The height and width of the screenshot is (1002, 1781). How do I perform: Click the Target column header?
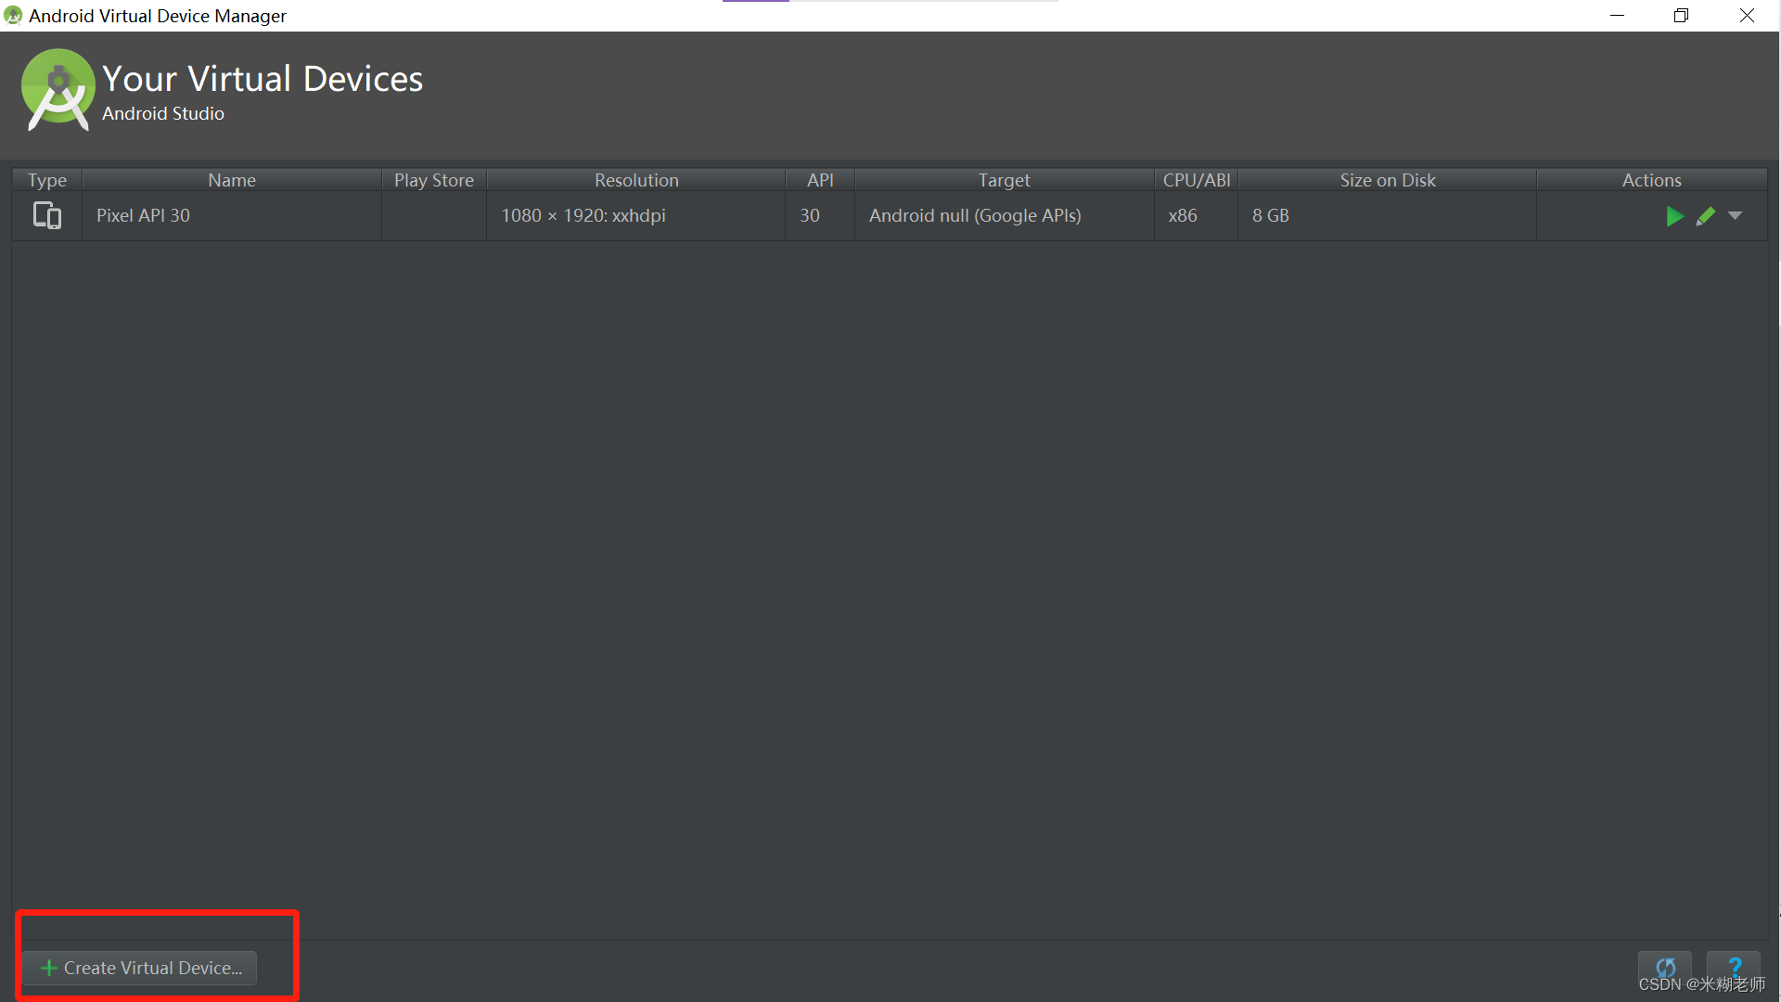tap(1002, 179)
